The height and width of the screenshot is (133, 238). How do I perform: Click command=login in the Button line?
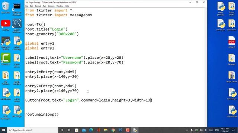pyautogui.click(x=96, y=100)
